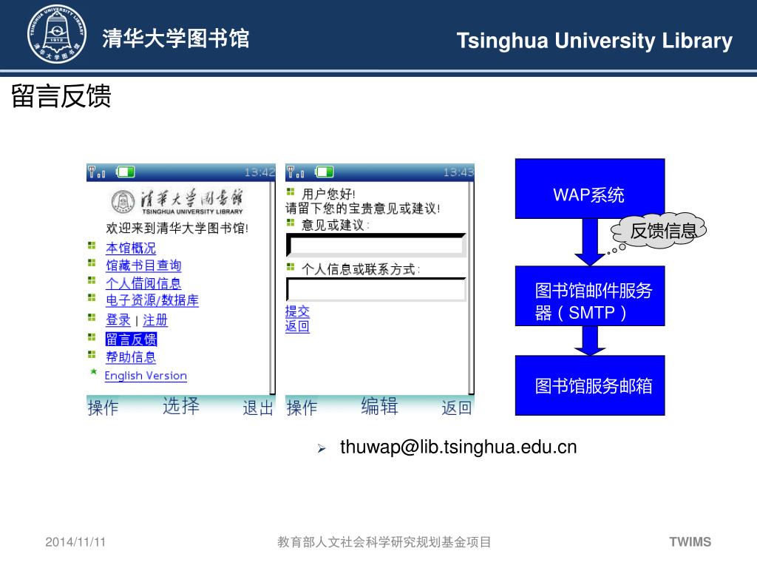Click the battery icon in right phone screen

325,172
